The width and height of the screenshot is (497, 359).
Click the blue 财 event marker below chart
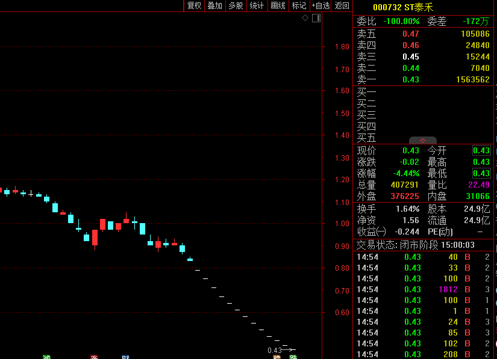(x=125, y=357)
